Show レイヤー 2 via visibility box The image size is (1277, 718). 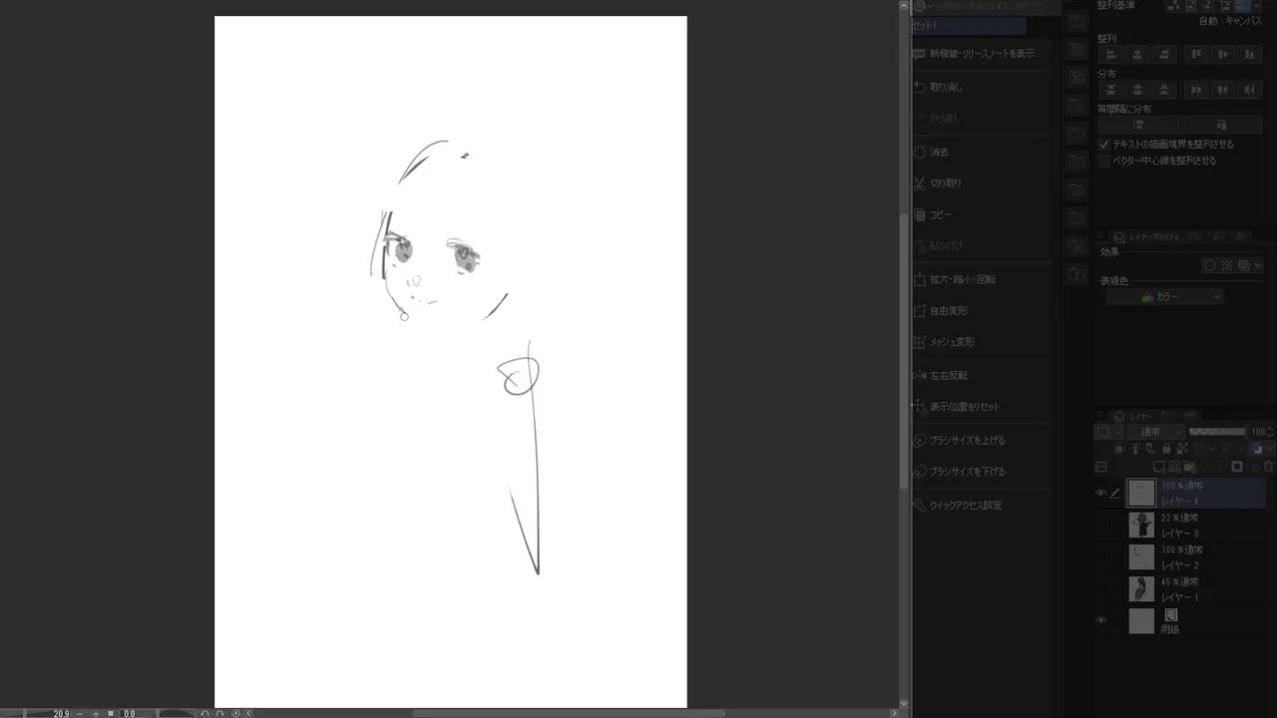coord(1101,557)
